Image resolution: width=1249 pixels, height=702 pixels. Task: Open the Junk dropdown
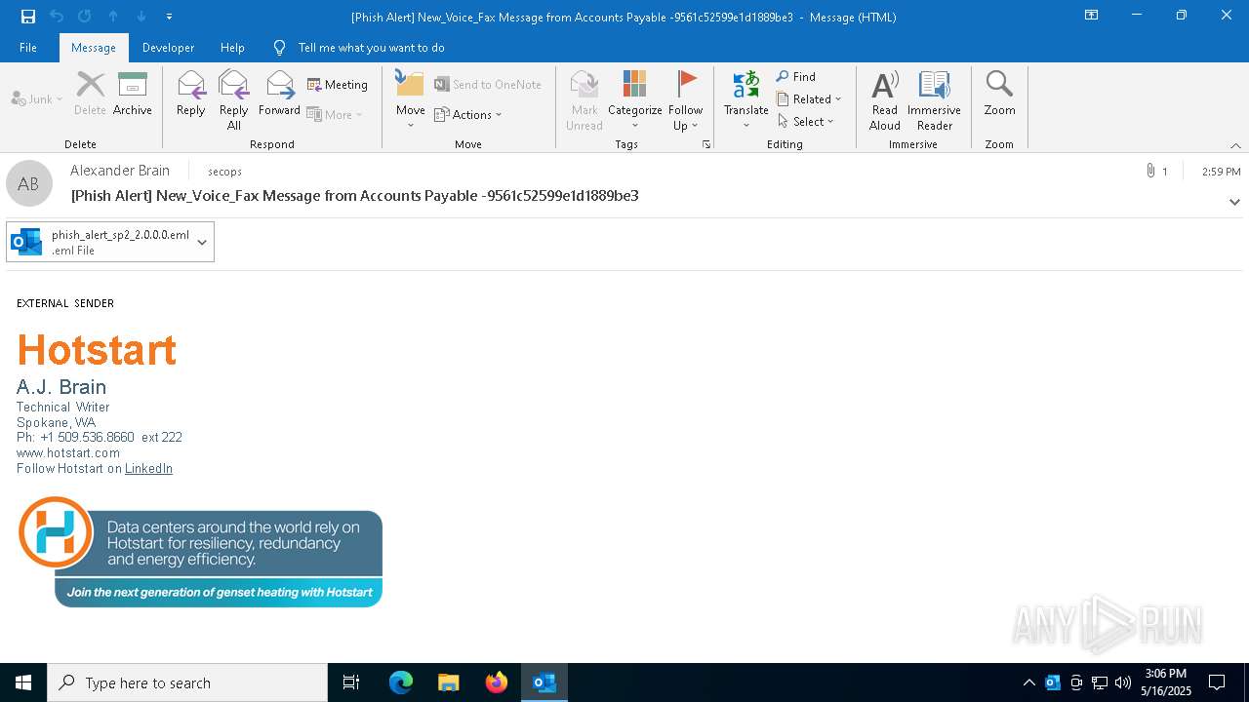[x=37, y=98]
